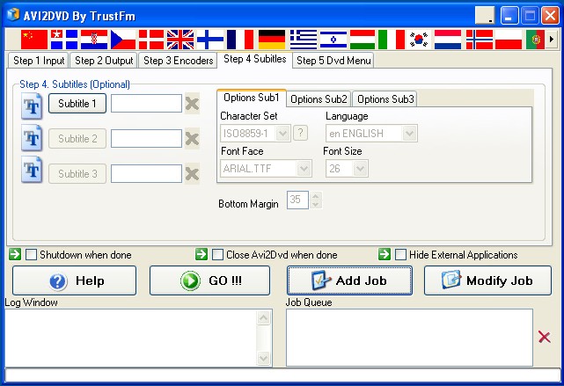Click the Add Job button

(x=349, y=280)
